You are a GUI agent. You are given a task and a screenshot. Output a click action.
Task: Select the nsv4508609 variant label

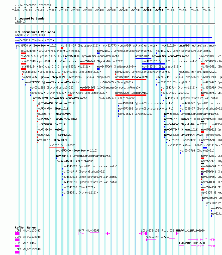click(93, 56)
